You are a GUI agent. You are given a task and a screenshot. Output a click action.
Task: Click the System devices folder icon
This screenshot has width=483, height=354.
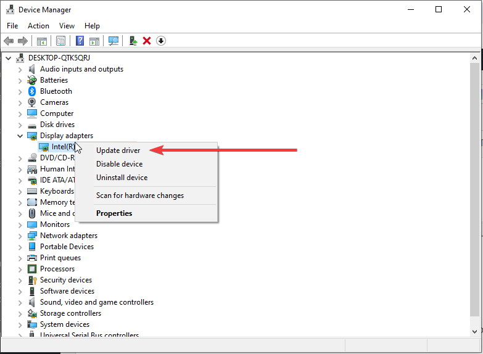pos(32,324)
